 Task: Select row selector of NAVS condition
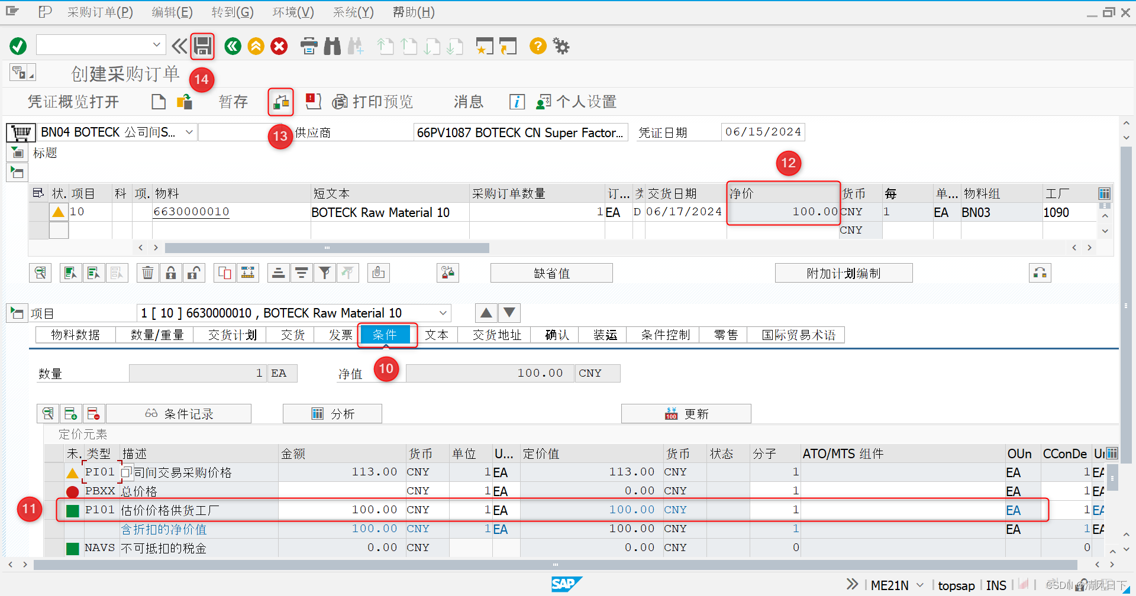pyautogui.click(x=54, y=548)
